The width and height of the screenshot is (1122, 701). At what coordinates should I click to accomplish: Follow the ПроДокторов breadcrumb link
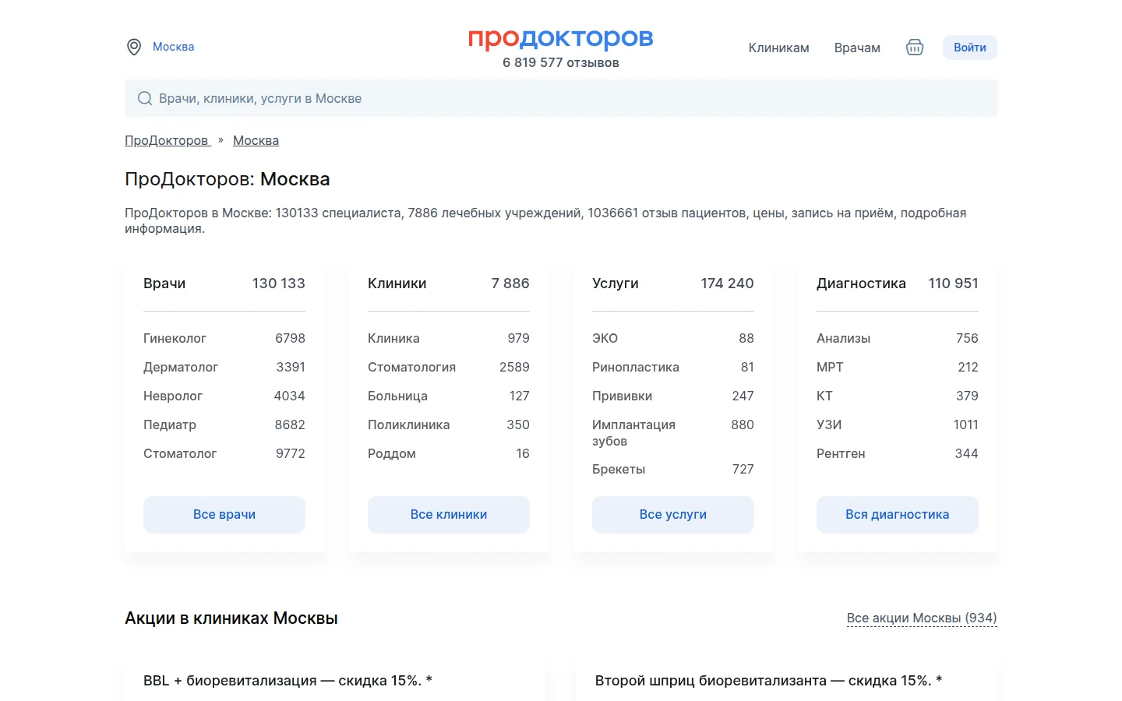pos(168,140)
